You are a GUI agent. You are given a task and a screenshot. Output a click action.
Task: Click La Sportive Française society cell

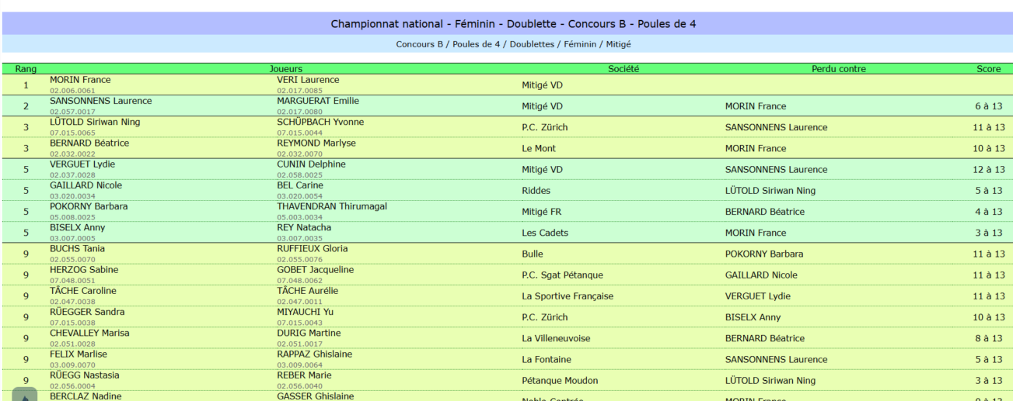(x=568, y=296)
